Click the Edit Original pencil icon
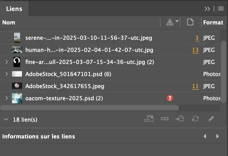Image resolution: width=228 pixels, height=156 pixels. (x=211, y=119)
